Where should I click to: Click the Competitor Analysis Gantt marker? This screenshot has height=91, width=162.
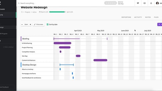[60, 52]
